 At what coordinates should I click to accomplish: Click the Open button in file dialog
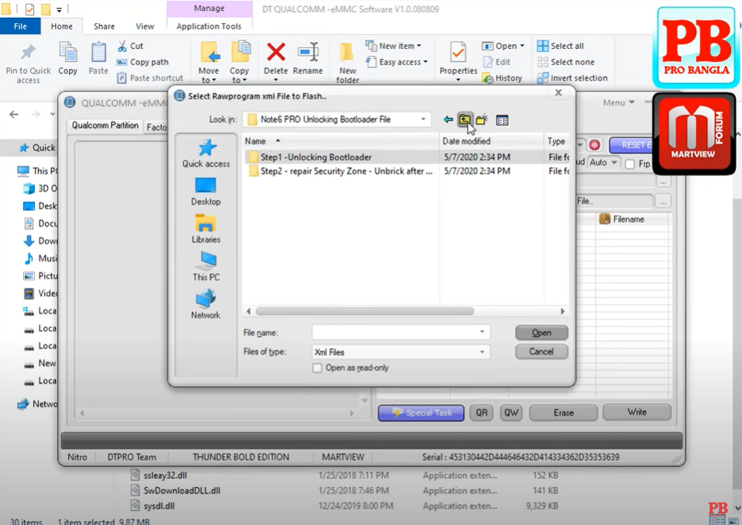click(x=541, y=333)
